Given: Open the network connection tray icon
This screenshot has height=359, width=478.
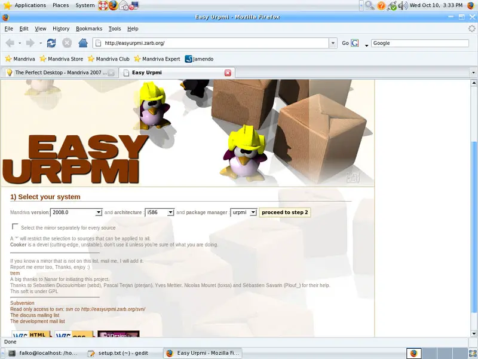Looking at the screenshot, I should [392, 5].
